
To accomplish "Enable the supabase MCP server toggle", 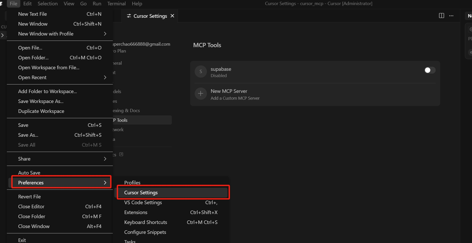I will 430,70.
